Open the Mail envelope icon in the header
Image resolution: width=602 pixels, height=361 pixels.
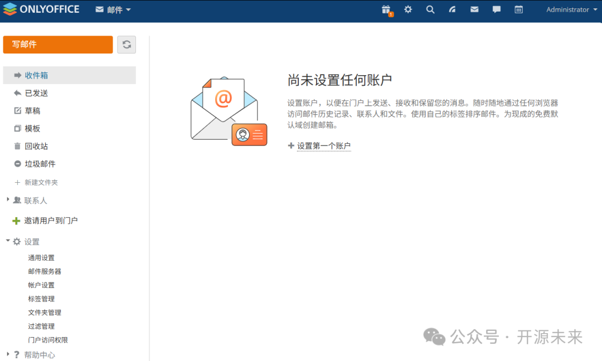[474, 9]
